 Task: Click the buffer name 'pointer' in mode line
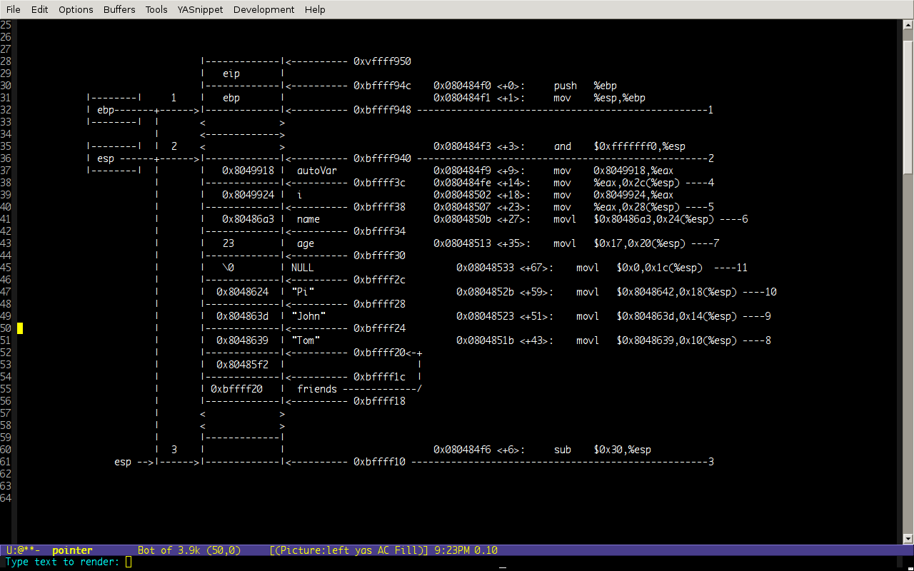click(72, 550)
